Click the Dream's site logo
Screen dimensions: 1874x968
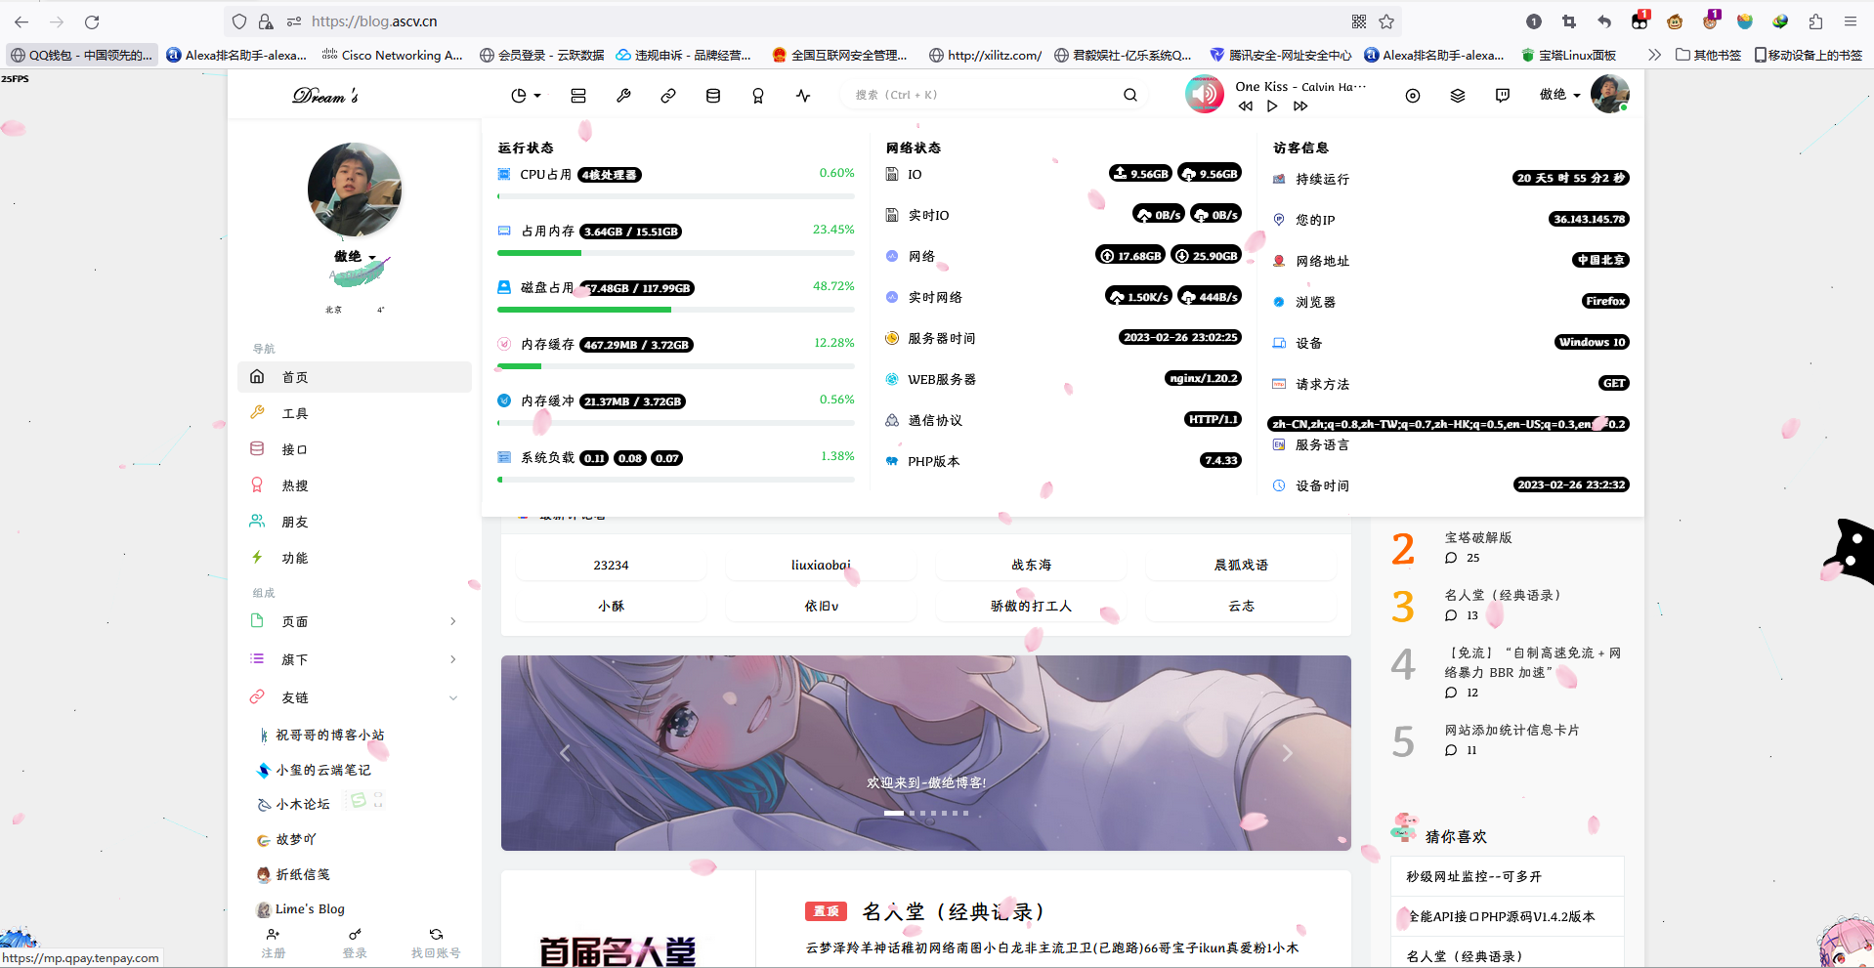click(325, 95)
